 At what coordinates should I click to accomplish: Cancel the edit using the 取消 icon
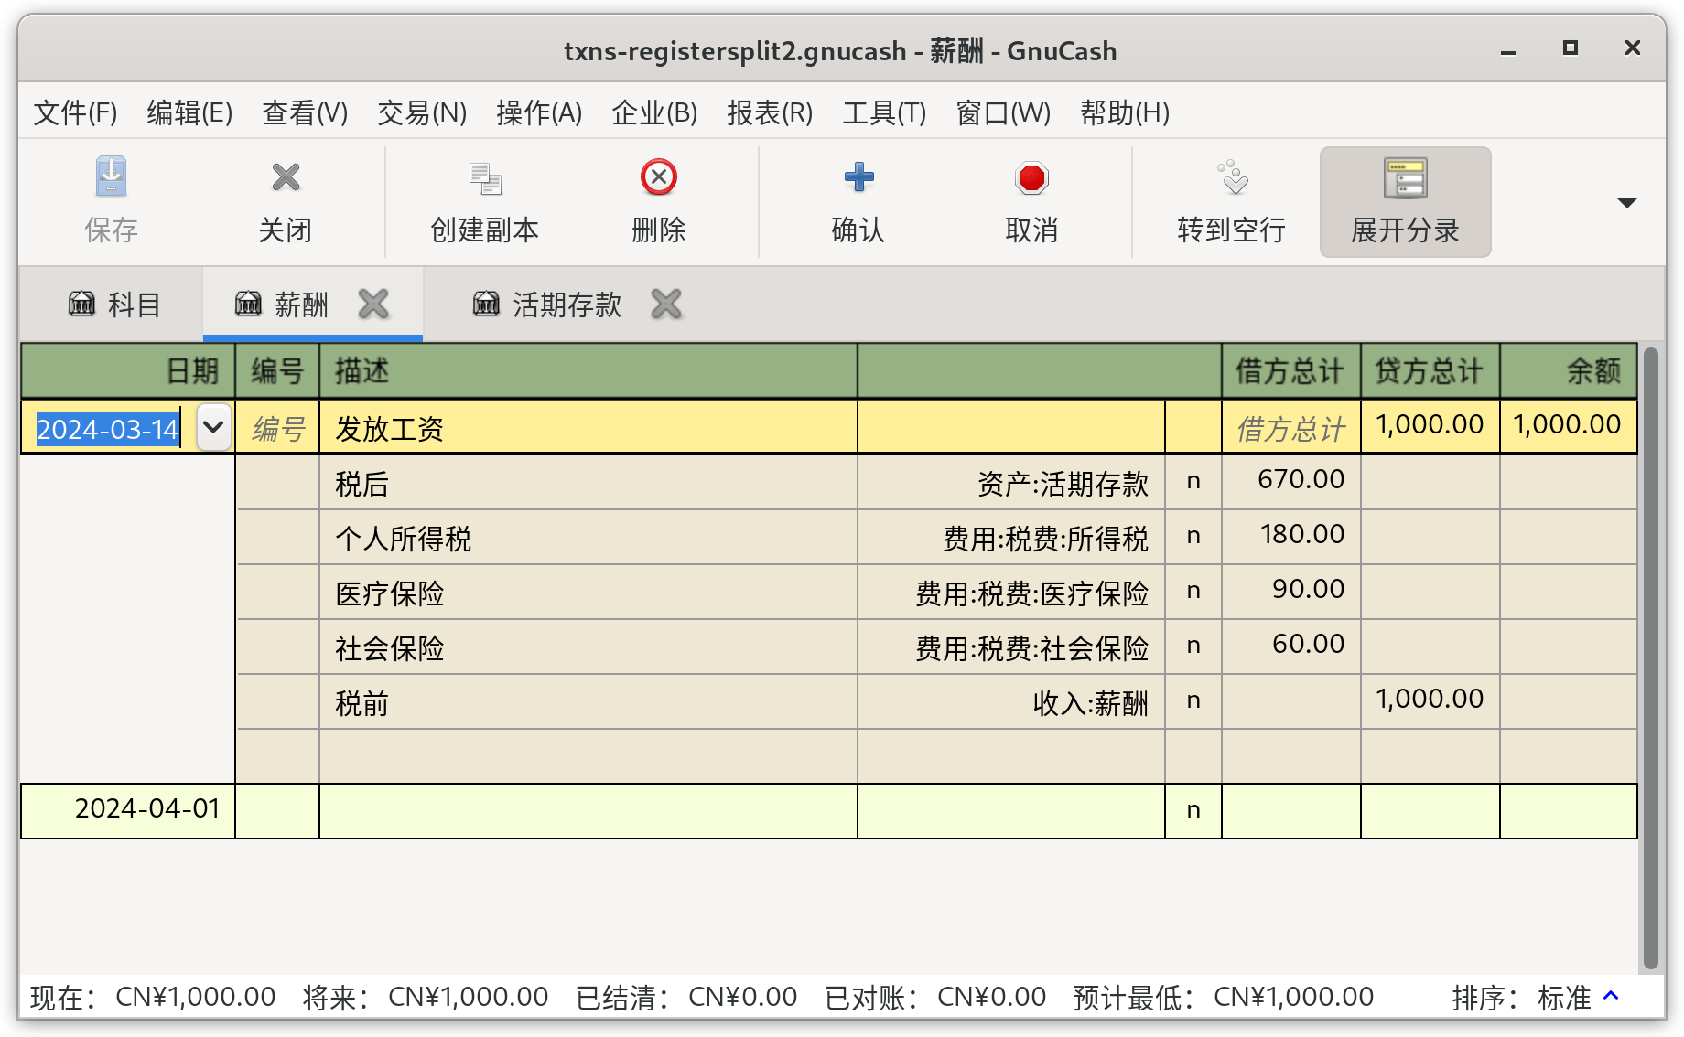1031,177
